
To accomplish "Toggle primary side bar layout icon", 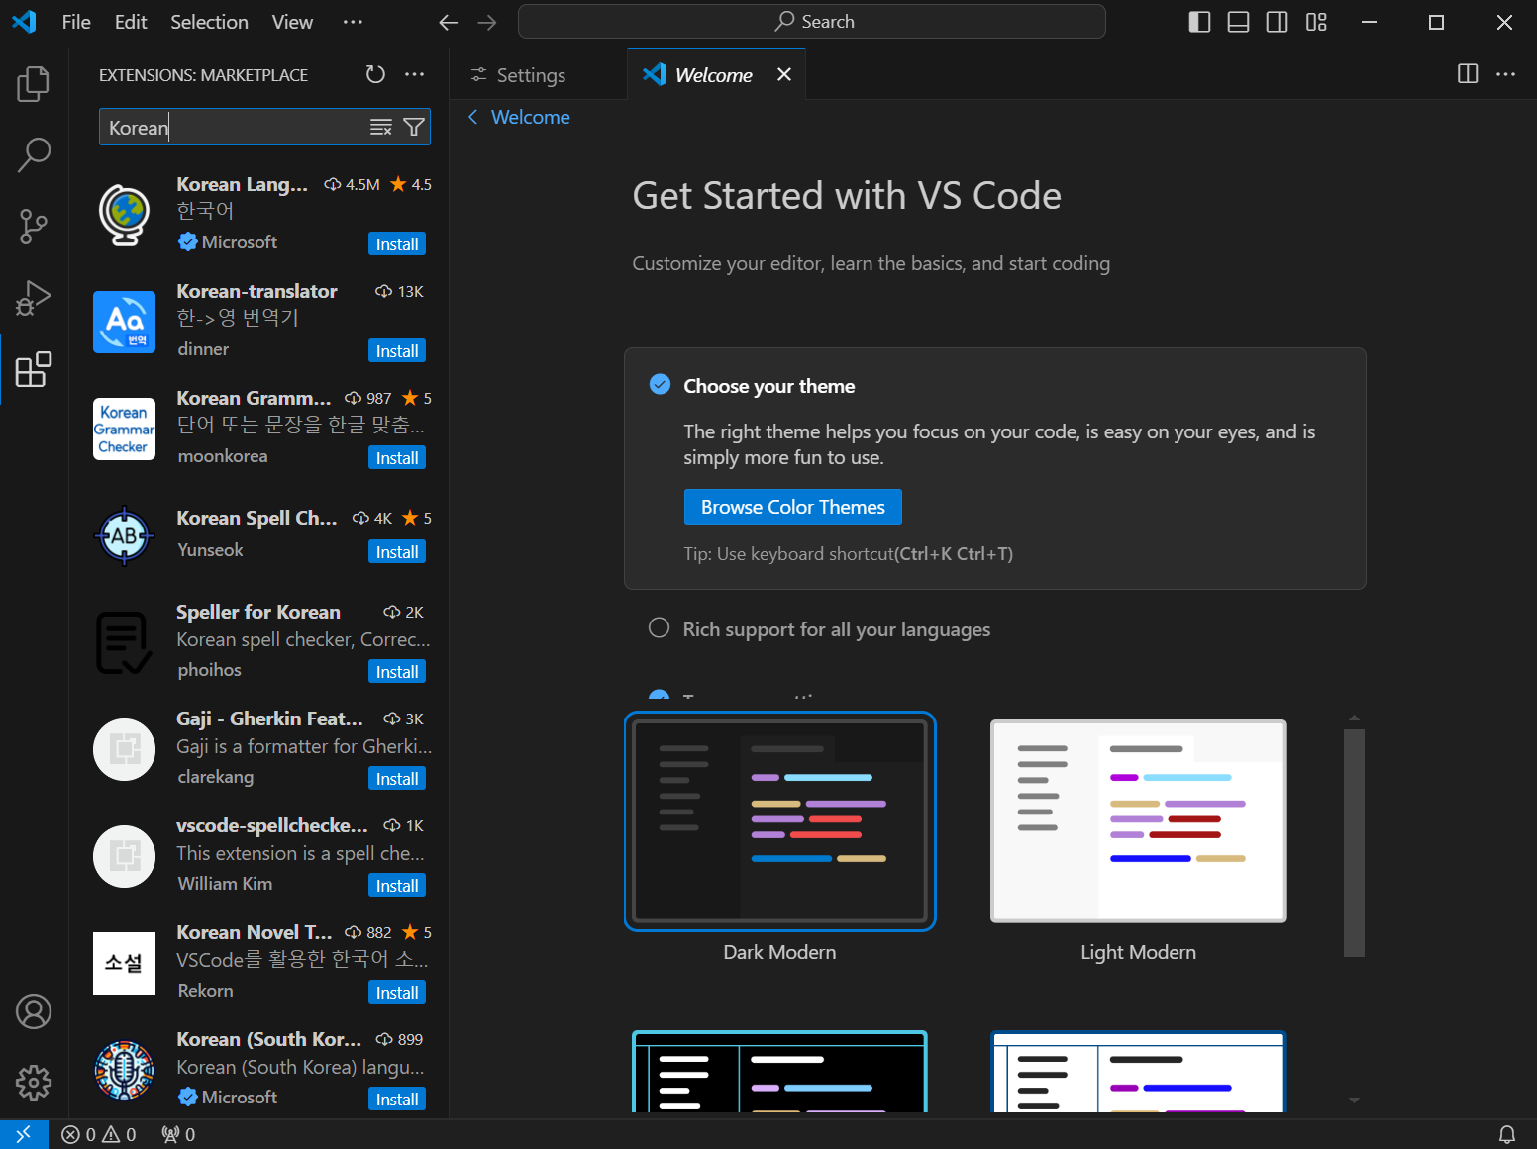I will (1199, 22).
